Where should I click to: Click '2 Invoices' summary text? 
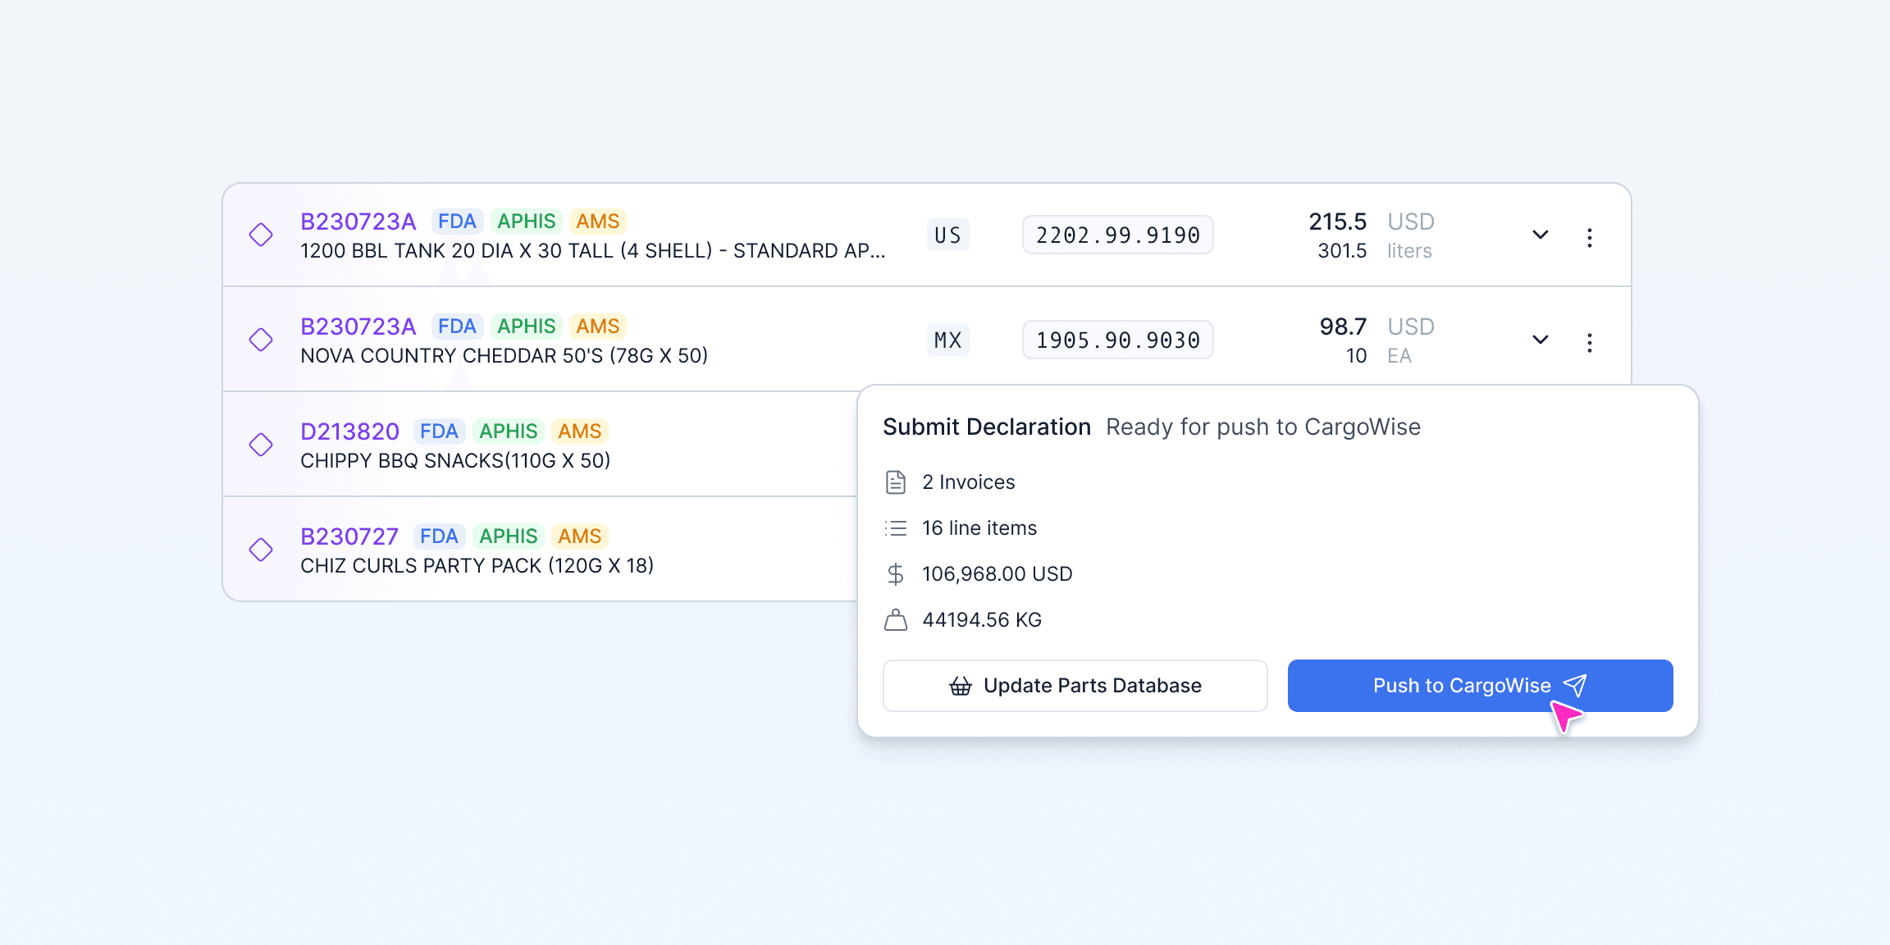tap(969, 482)
